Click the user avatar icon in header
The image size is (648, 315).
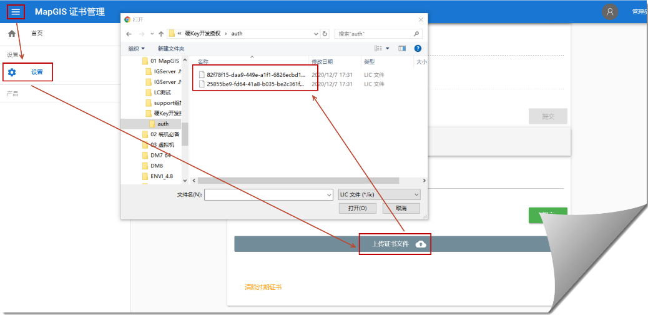[610, 12]
